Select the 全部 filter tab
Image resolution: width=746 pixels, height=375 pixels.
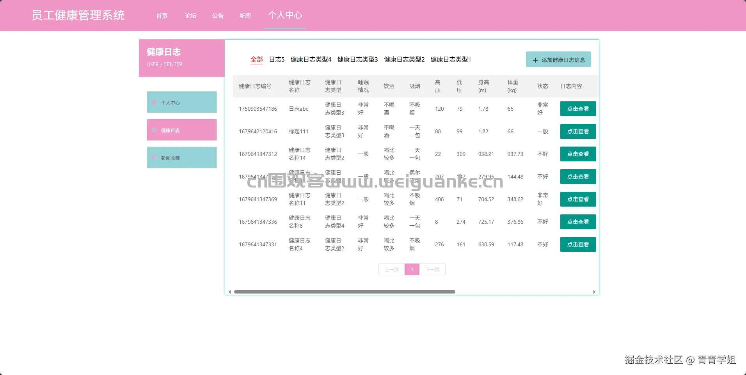(256, 59)
